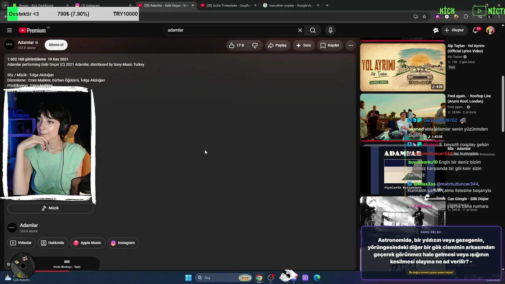Screen dimensions: 505x284
Task: Subscribe with the Abone ol button
Action: point(56,45)
